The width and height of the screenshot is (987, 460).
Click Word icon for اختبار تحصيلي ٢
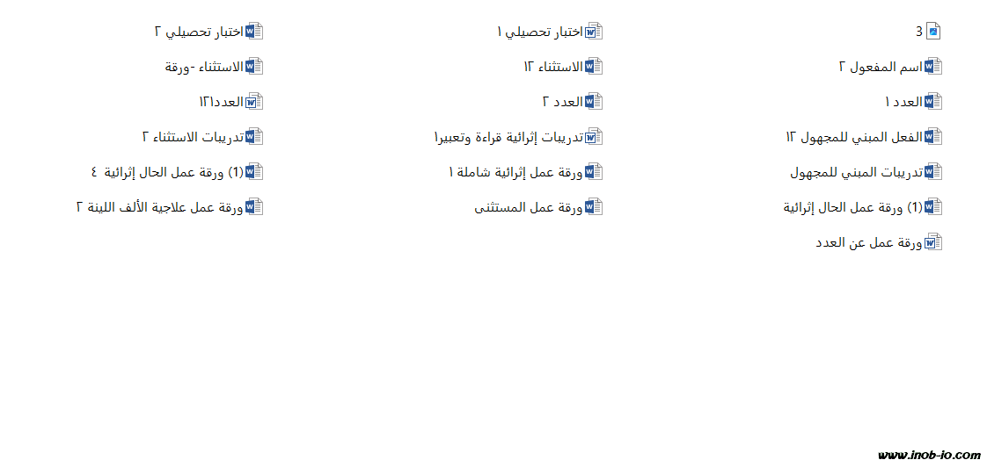[x=254, y=32]
